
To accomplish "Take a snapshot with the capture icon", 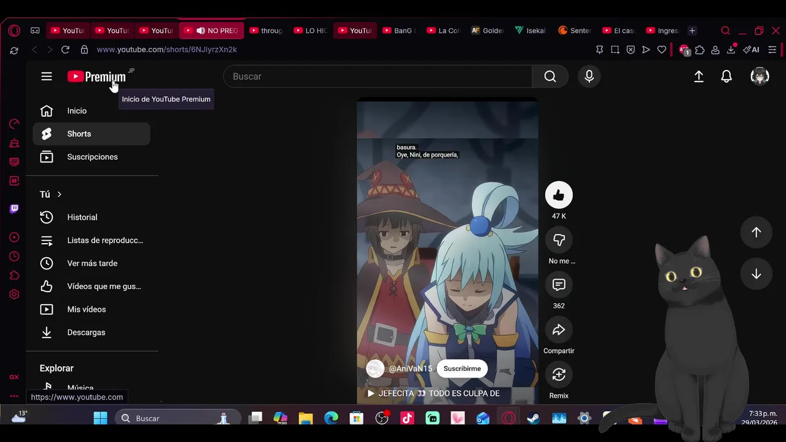I will [x=615, y=50].
